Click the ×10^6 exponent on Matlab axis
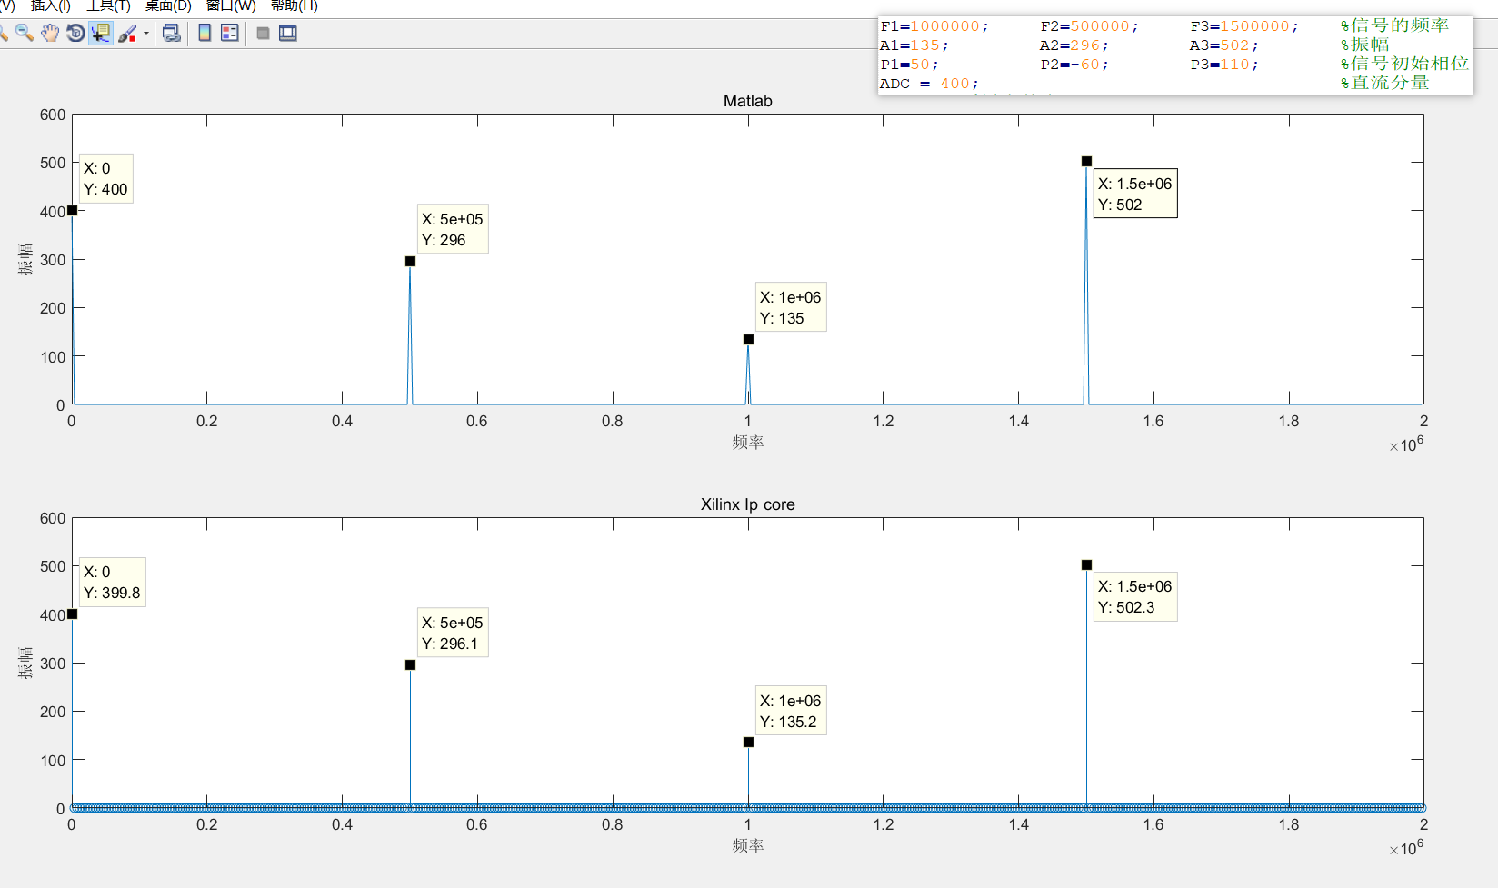This screenshot has height=888, width=1498. (x=1406, y=444)
